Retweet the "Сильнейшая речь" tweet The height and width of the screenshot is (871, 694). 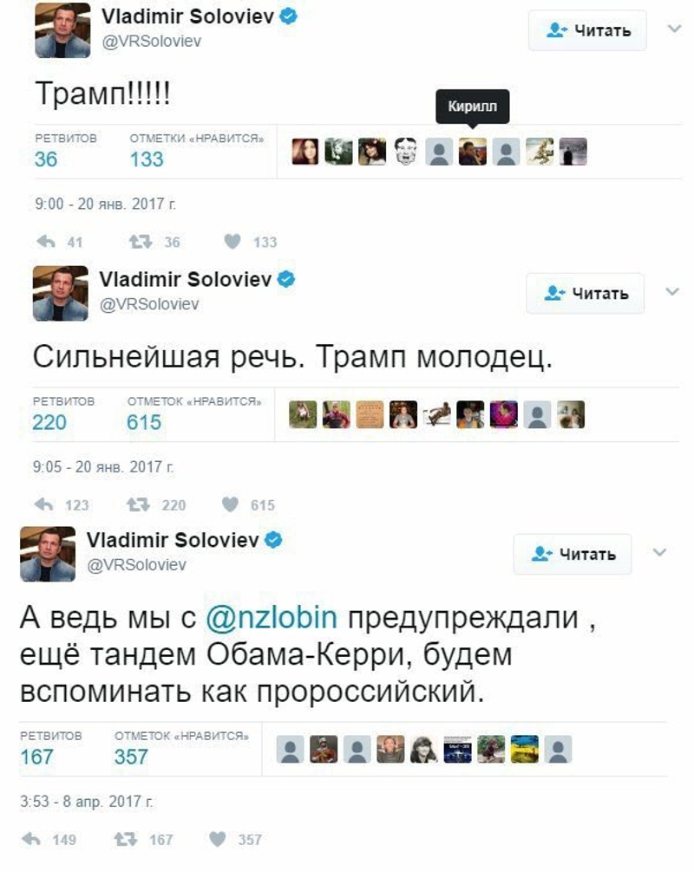135,504
